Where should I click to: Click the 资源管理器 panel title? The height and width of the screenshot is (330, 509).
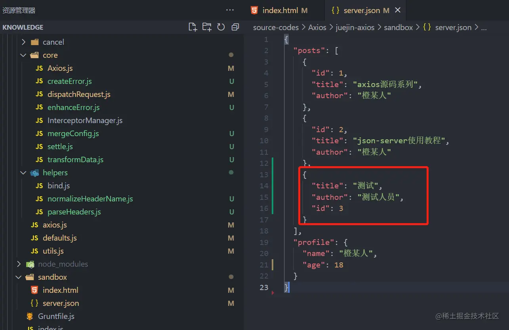pos(19,11)
